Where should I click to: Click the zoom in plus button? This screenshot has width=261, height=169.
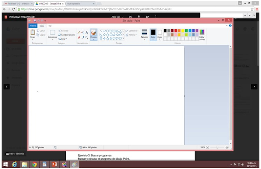pos(227,147)
